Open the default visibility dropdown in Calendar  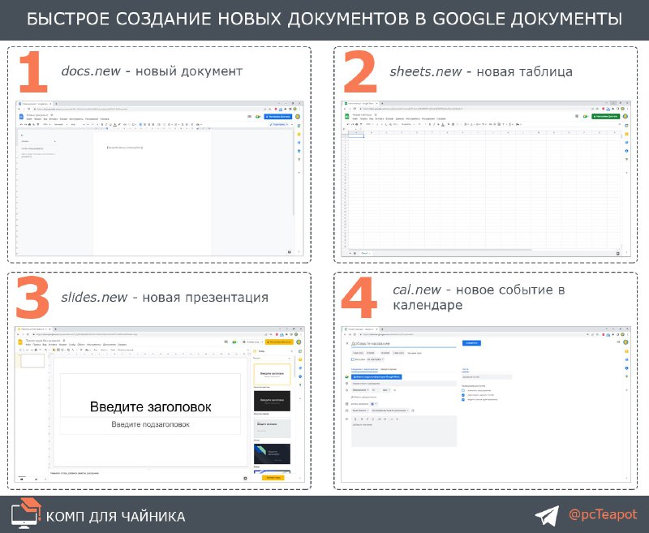[390, 410]
